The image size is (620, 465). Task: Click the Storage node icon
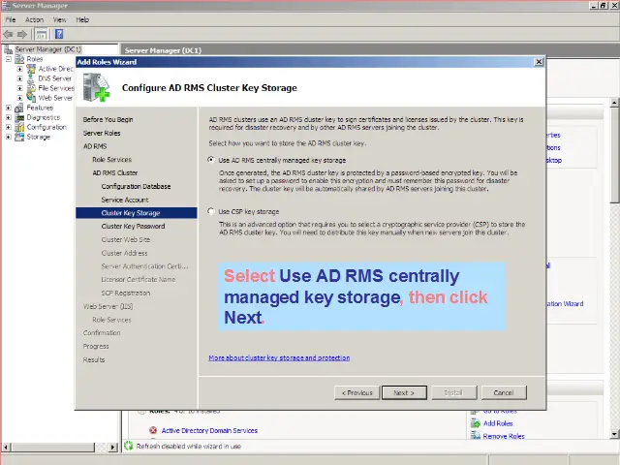pyautogui.click(x=19, y=137)
